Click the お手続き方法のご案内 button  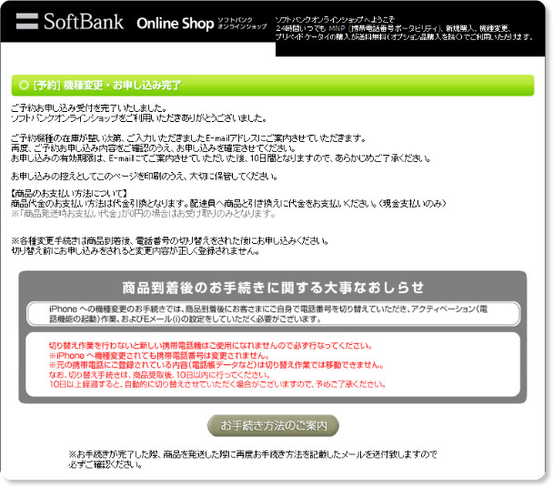click(273, 426)
